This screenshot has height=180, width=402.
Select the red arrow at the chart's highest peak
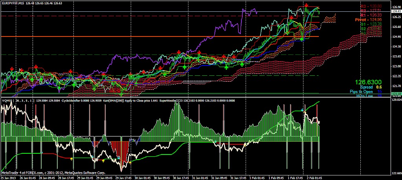pos(305,6)
